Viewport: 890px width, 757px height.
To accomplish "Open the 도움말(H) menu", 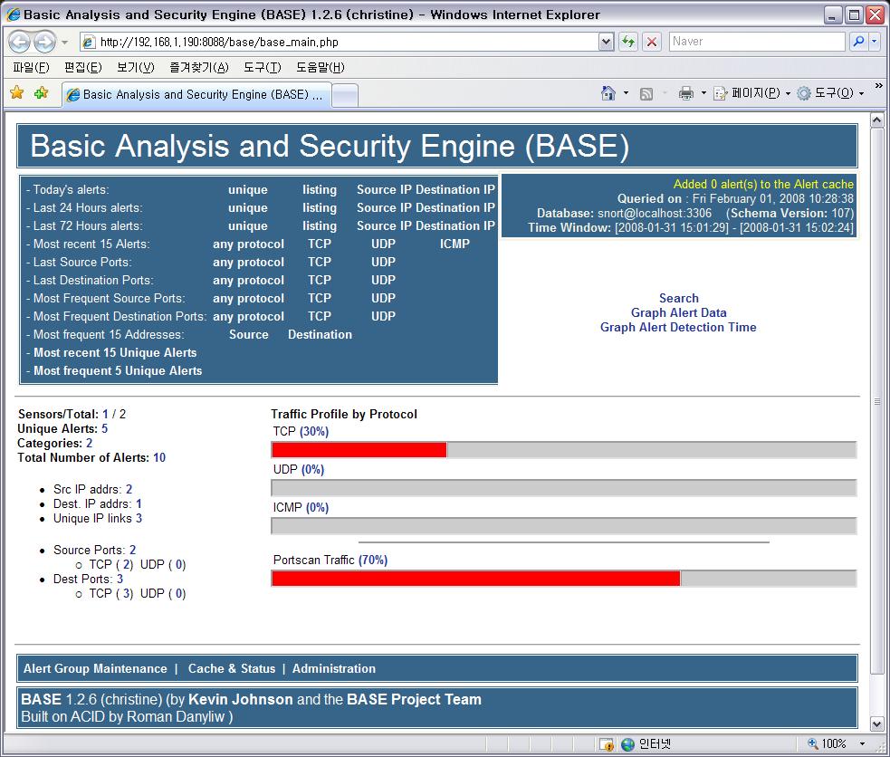I will tap(321, 68).
